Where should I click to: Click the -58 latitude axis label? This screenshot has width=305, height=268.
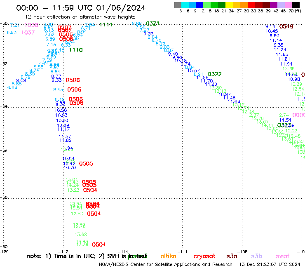(x=4, y=197)
